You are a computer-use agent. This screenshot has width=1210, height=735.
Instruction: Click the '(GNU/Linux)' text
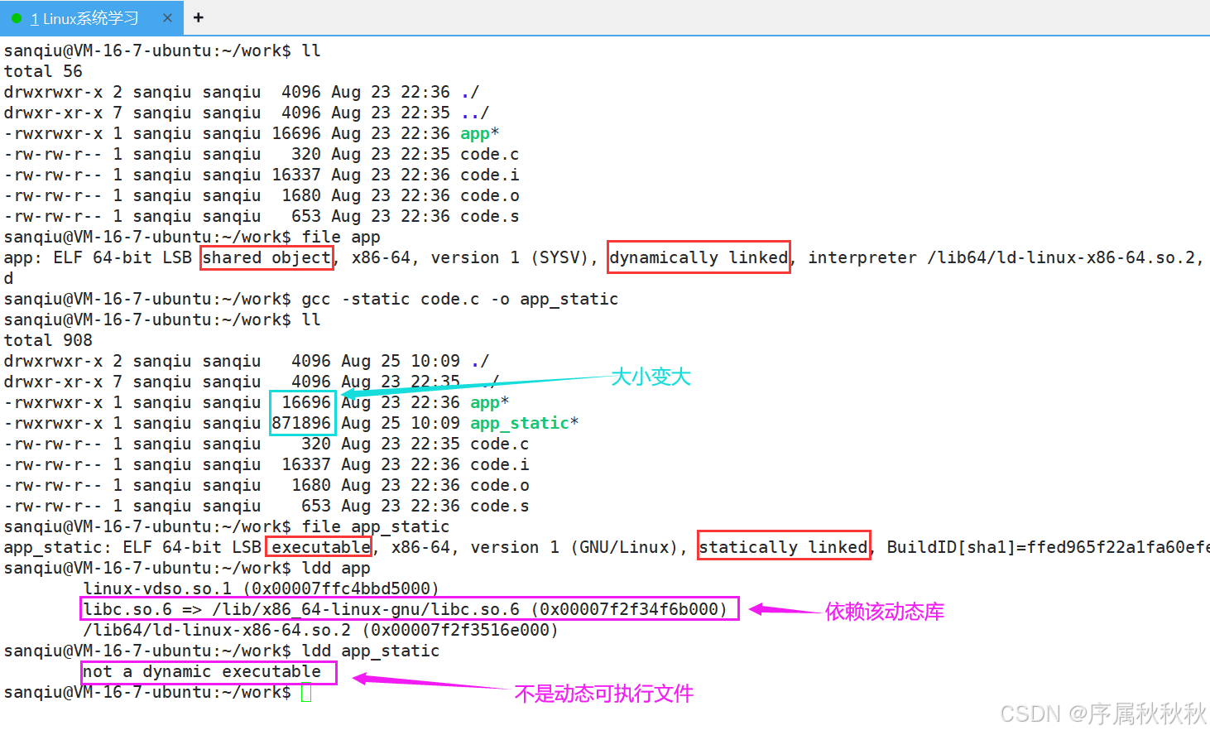624,547
